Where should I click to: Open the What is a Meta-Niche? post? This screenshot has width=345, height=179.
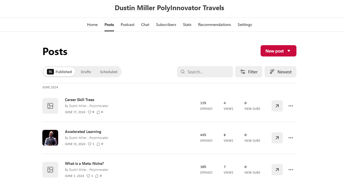(84, 163)
